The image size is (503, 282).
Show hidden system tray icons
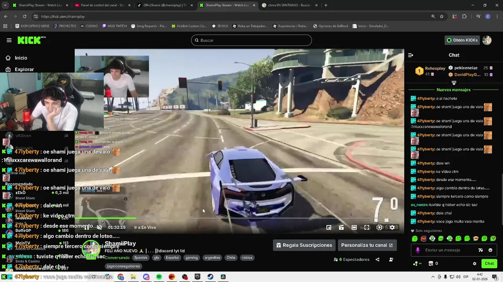click(x=433, y=277)
